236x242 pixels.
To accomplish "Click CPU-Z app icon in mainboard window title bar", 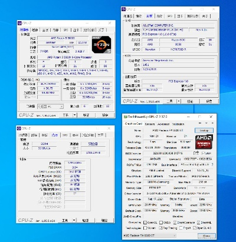I will click(x=124, y=9).
